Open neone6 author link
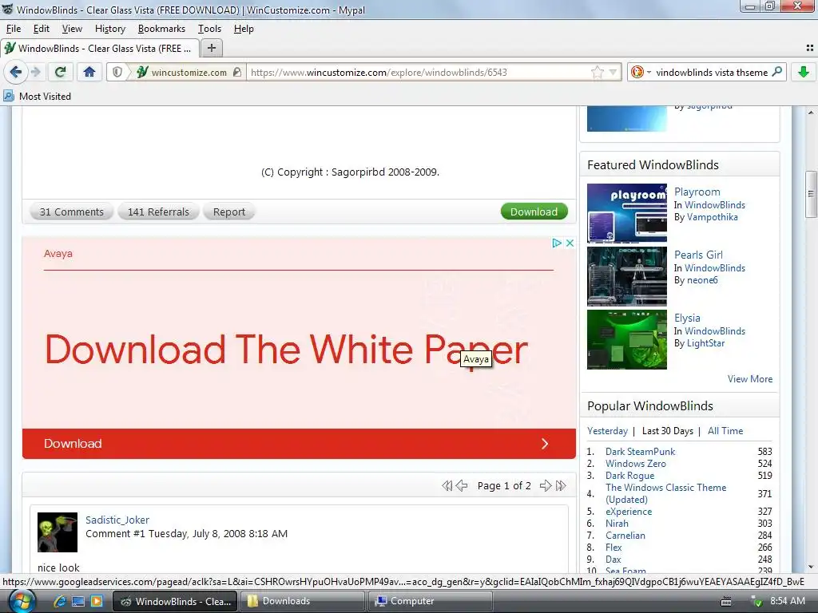 [702, 280]
